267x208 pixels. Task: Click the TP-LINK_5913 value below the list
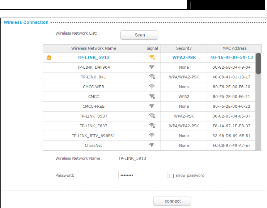click(132, 158)
